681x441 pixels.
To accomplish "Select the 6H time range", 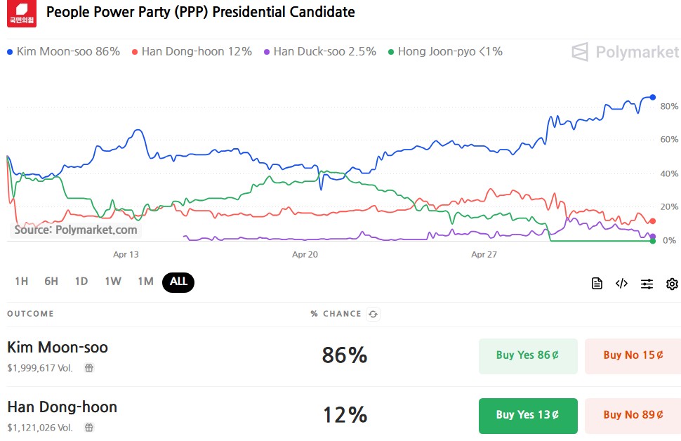I will pos(51,282).
